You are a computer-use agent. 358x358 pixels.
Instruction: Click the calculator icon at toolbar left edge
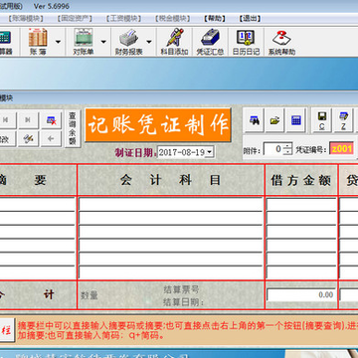(x=5, y=42)
